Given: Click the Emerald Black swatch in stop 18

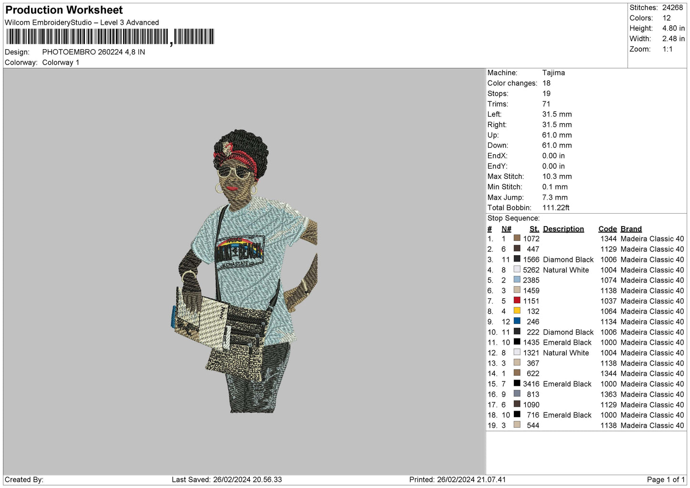Looking at the screenshot, I should (x=517, y=414).
